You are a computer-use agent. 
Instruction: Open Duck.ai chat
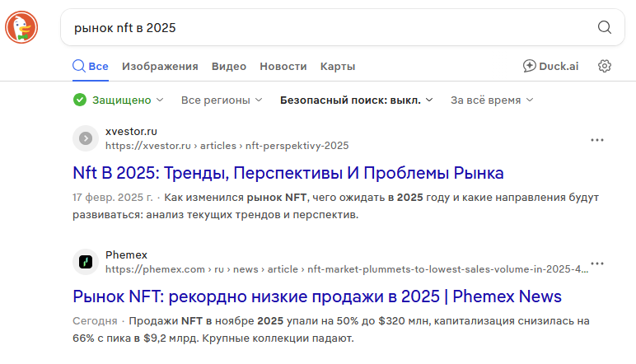pyautogui.click(x=551, y=67)
